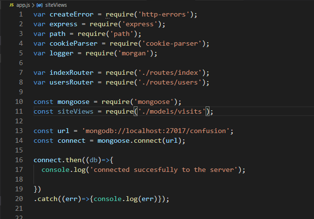The width and height of the screenshot is (314, 219).
Task: Click the require keyword on line 1
Action: point(120,15)
